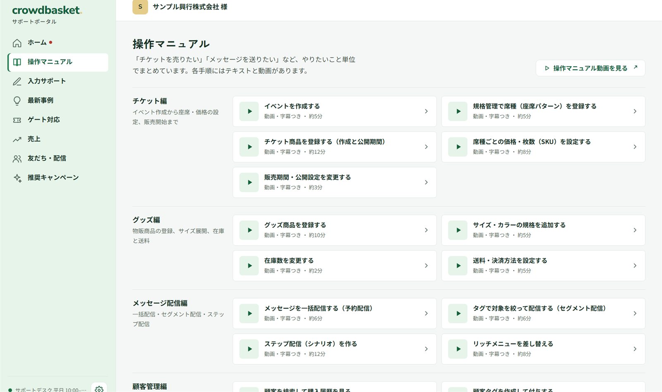
Task: Play the タグで対象を絞って配信 video icon
Action: point(458,313)
